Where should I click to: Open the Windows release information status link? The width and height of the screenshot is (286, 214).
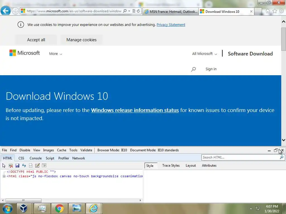pos(135,110)
